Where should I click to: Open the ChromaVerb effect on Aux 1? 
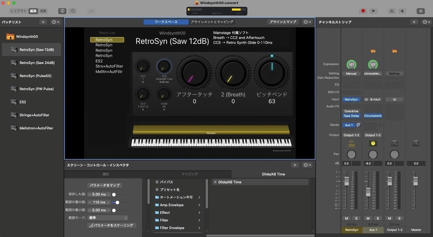point(373,116)
